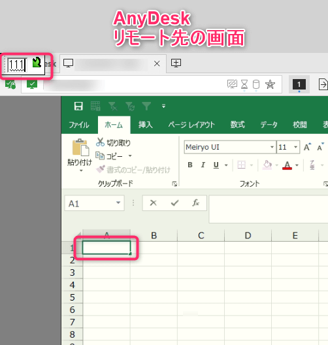The width and height of the screenshot is (328, 345).
Task: Click the red font color button
Action: (x=287, y=165)
